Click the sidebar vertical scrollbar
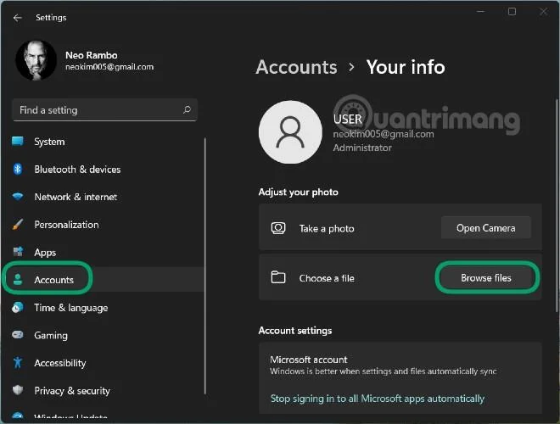Image resolution: width=560 pixels, height=424 pixels. [205, 266]
